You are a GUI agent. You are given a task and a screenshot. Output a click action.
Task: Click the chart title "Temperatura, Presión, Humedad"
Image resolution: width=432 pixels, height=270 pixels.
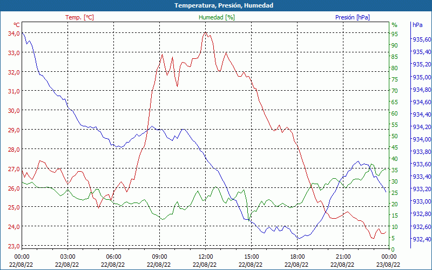click(224, 5)
